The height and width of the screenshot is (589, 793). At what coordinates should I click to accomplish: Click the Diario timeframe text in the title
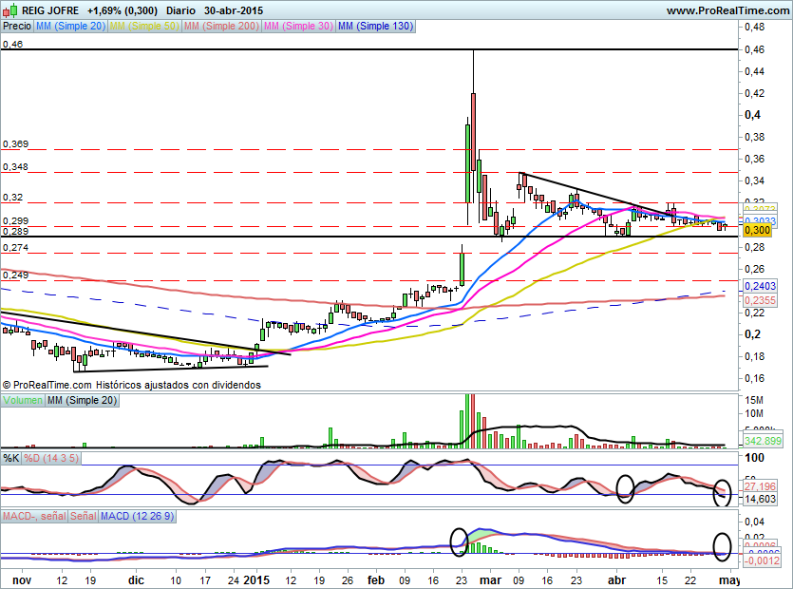tap(182, 10)
